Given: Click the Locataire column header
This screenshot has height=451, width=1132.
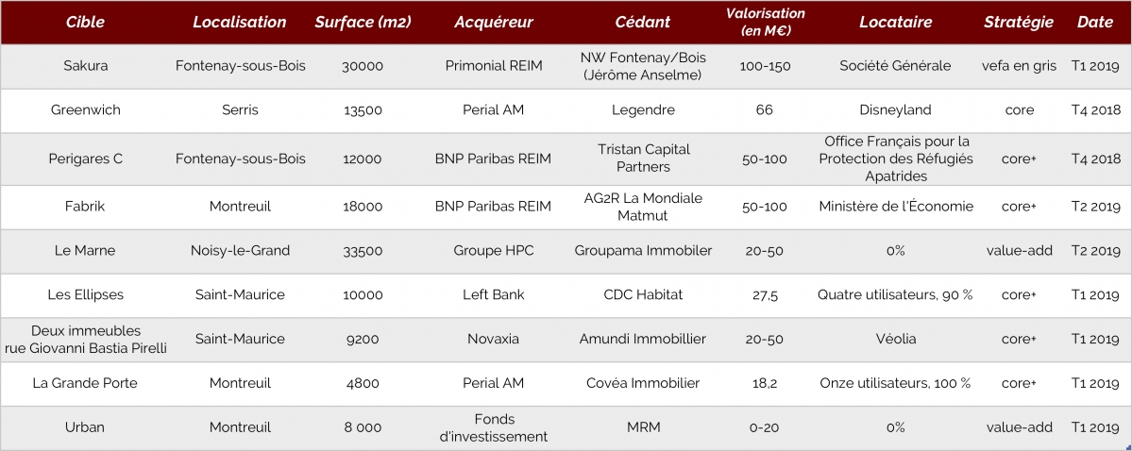Looking at the screenshot, I should click(895, 23).
